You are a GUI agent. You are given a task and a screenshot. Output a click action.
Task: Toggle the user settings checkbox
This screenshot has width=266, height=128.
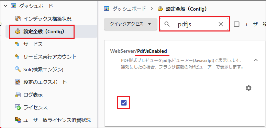236,24
